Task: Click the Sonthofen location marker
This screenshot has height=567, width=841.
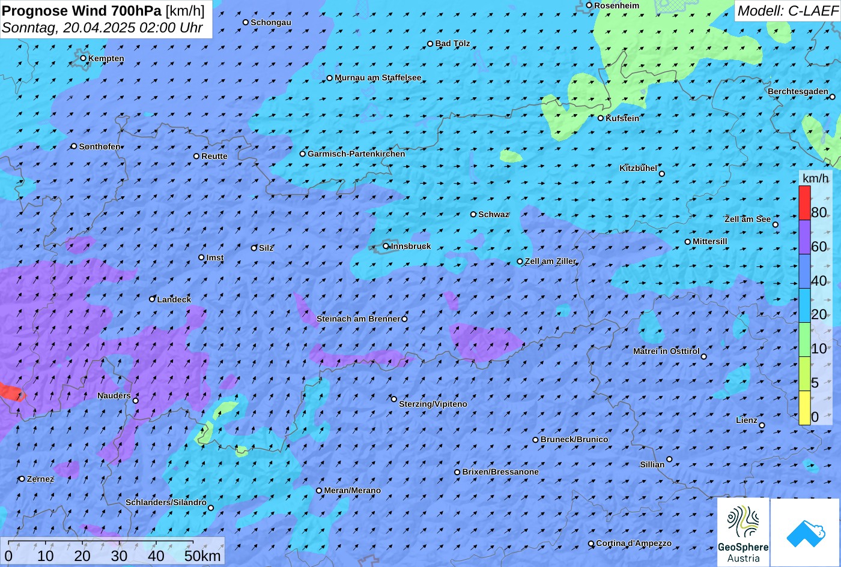Action: click(x=74, y=146)
